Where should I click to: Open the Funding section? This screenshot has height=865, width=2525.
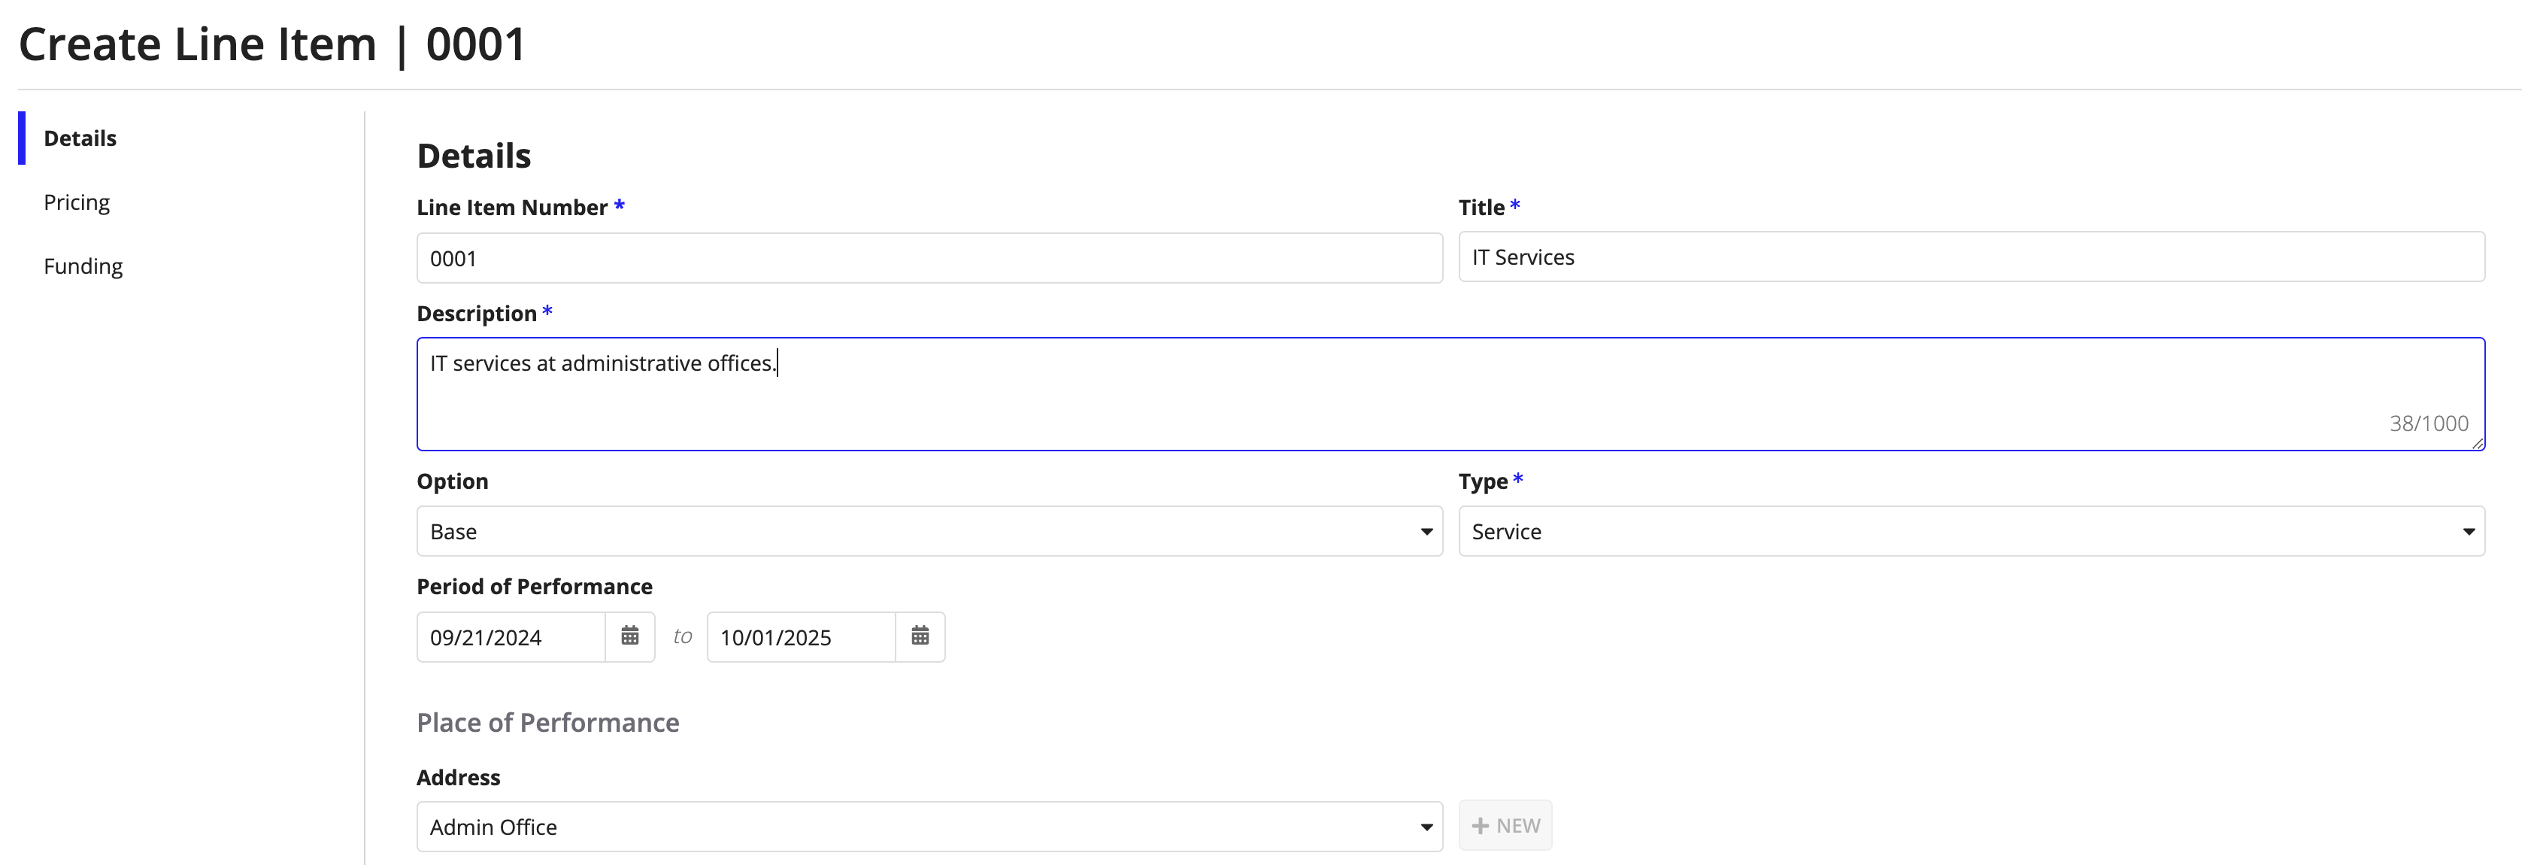pos(83,266)
